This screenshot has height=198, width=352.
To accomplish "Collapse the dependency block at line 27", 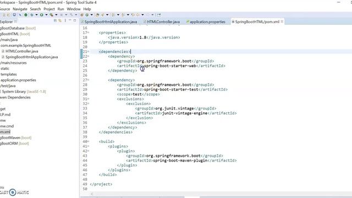I will click(89, 80).
